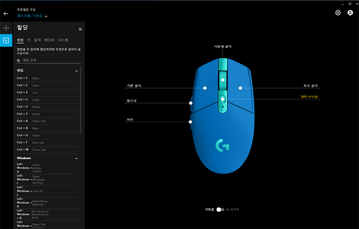Select the scroll wheel middle click marker
Viewport: 359px width, 229px height.
click(223, 80)
